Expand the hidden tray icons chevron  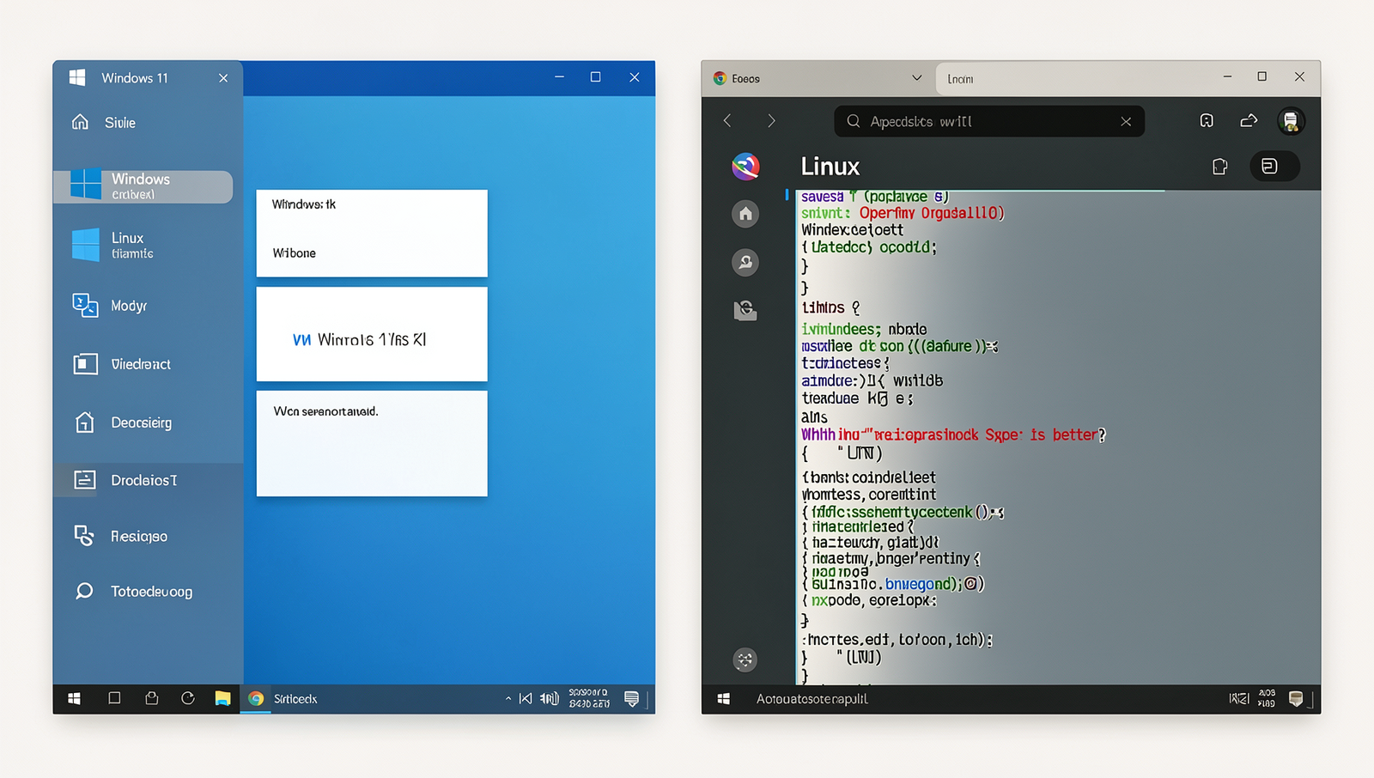(508, 699)
